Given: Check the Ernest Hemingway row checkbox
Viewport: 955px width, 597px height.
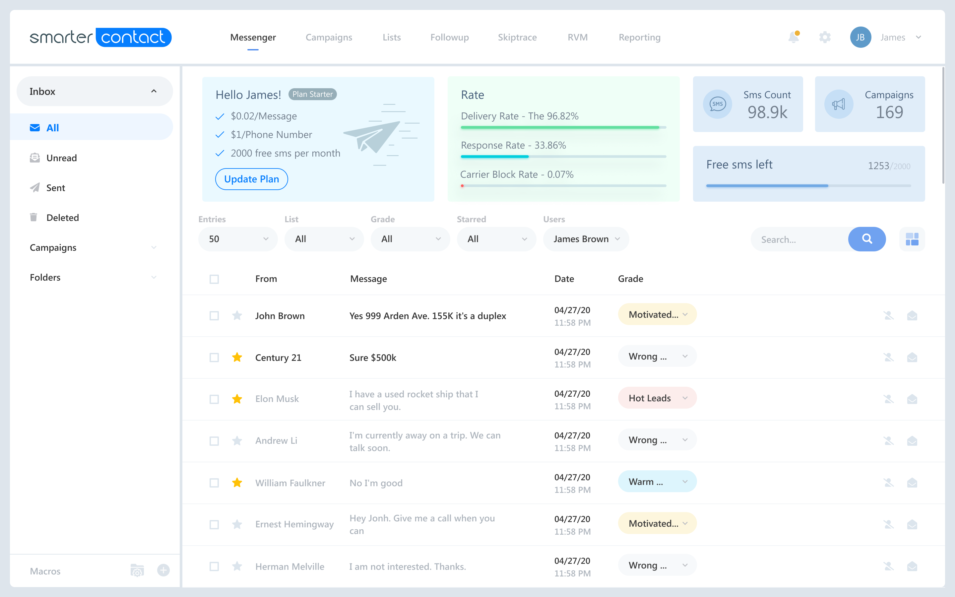Looking at the screenshot, I should (214, 524).
